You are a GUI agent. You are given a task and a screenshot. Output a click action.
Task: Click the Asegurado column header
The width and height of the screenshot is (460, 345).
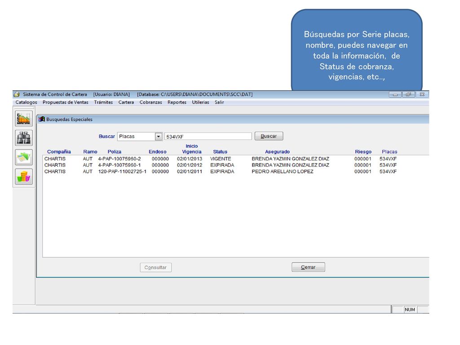click(x=277, y=152)
